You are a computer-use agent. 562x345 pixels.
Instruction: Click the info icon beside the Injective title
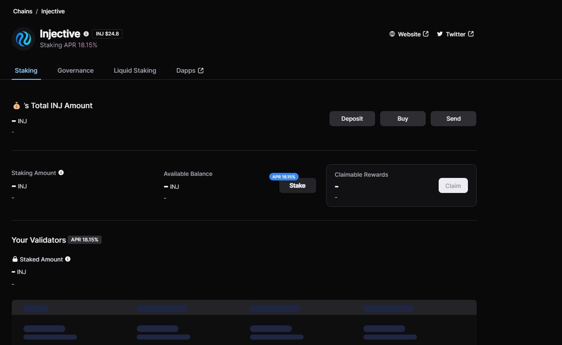point(86,34)
